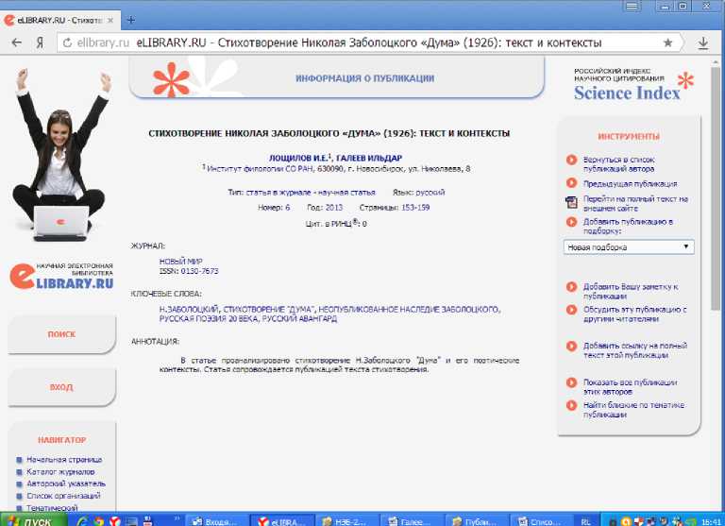This screenshot has width=725, height=526.
Task: Click keyword НЕОПУБЛИКОВАННОЕ НАСЛЕДИЕ ЗАБОЛОЦКОГО
Action: click(x=409, y=310)
